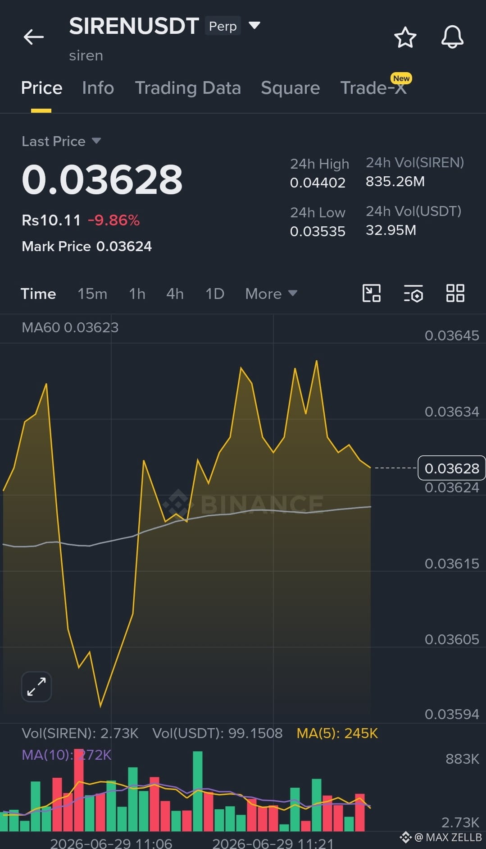
Task: Tap the Perp contract label
Action: [x=223, y=26]
